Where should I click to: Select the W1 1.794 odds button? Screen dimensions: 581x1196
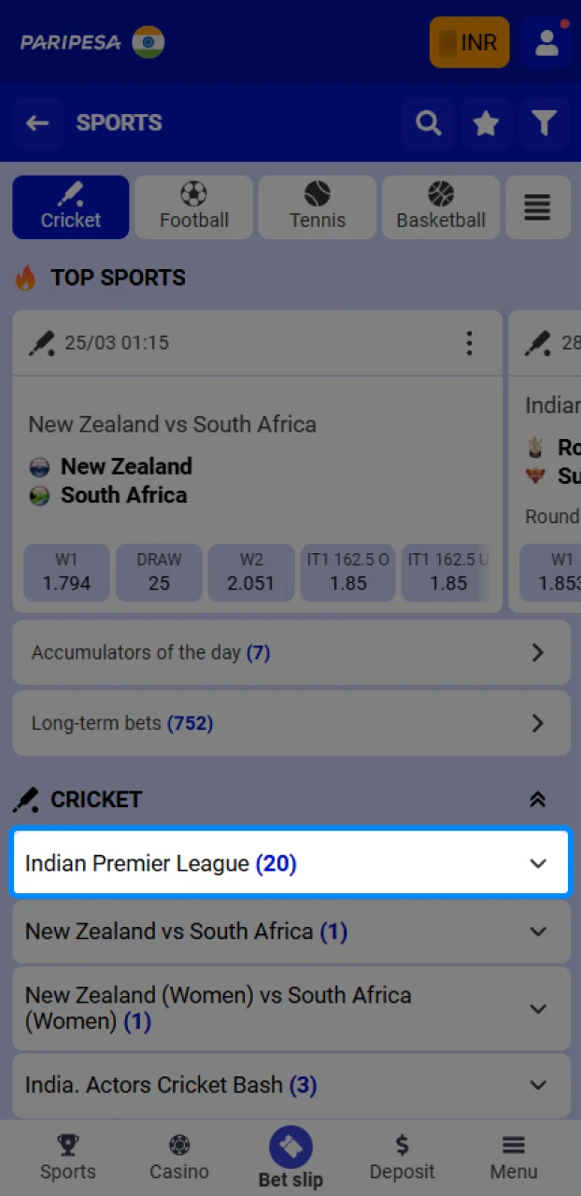[65, 573]
